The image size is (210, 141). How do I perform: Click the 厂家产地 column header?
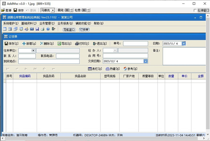point(129,76)
